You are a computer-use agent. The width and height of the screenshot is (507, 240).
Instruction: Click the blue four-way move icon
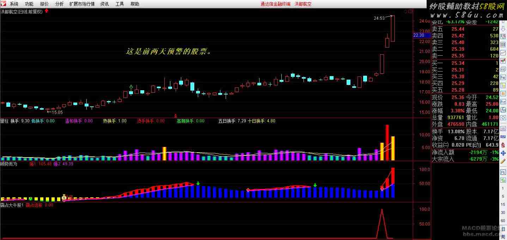pos(503,153)
